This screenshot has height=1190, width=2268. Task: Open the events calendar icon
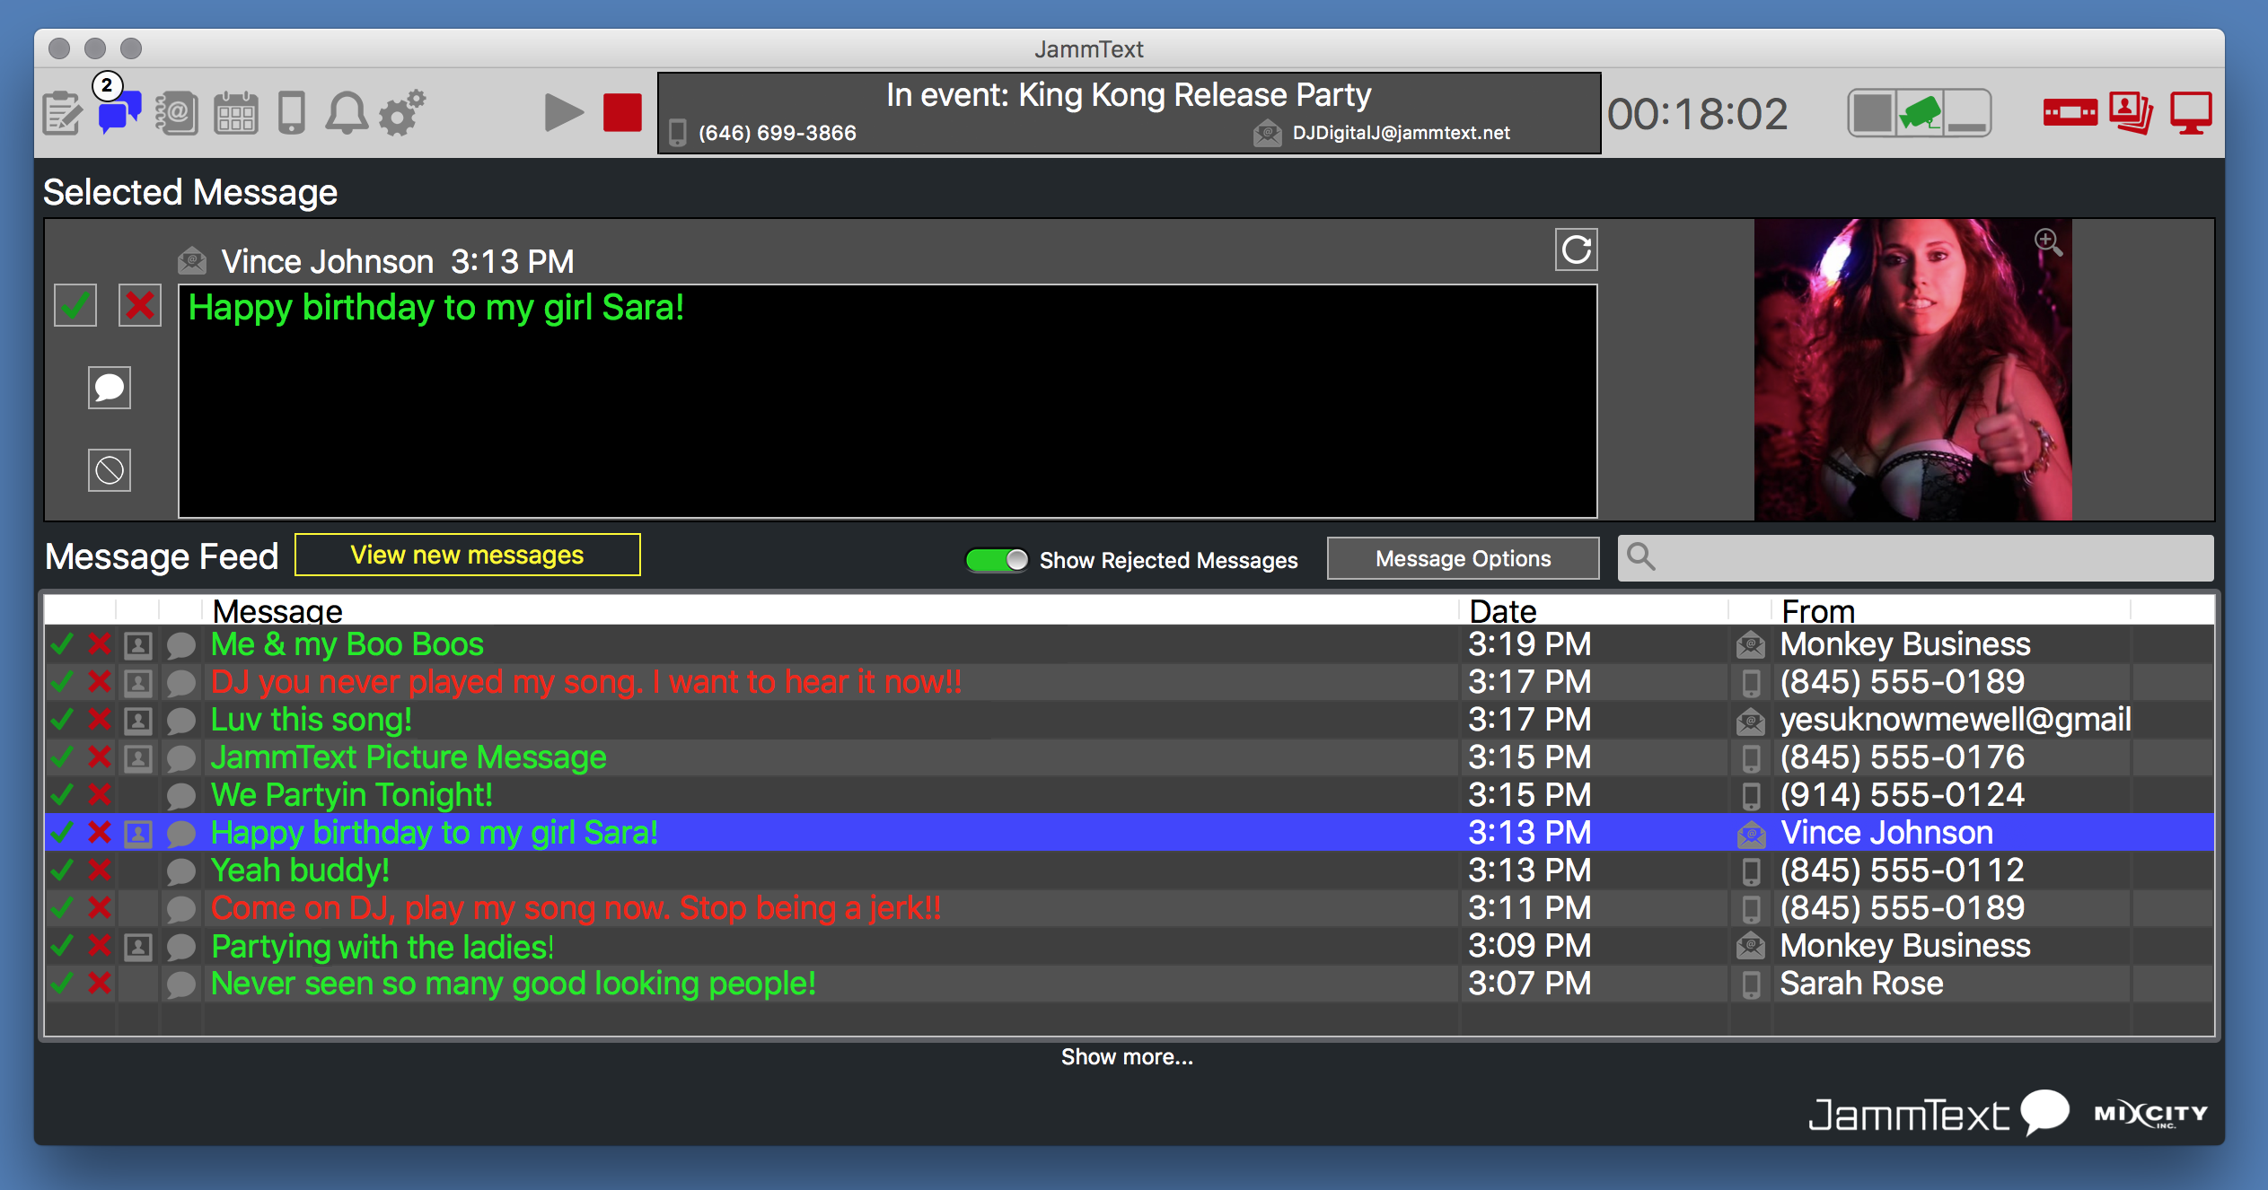coord(235,114)
